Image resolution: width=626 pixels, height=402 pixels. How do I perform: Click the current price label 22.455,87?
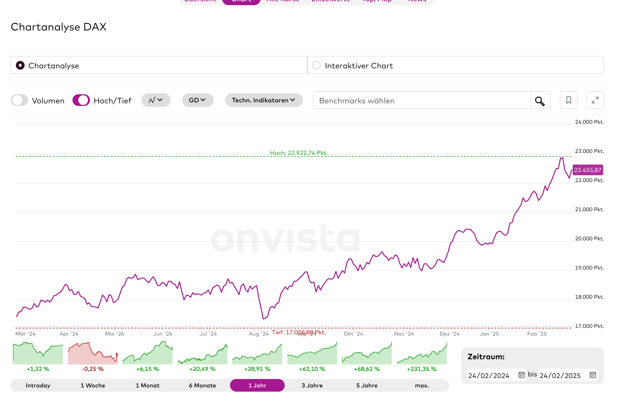coord(588,170)
